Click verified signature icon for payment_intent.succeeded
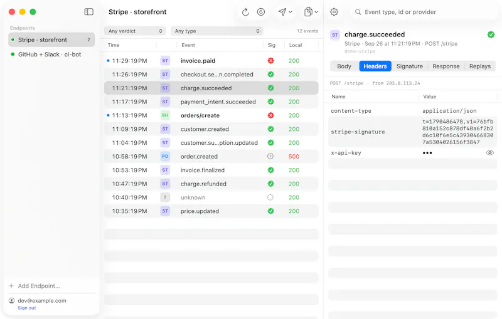502x319 pixels. pos(270,102)
